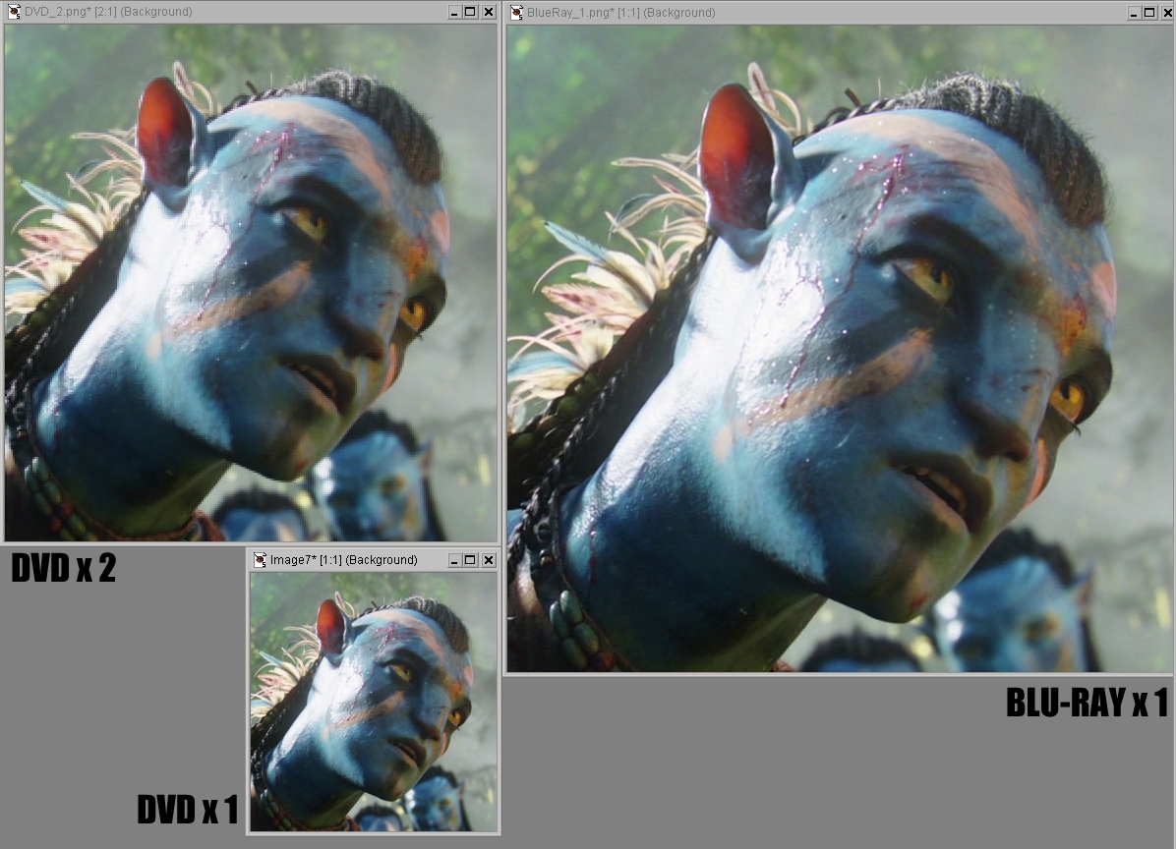Click the Image7 image canvas
Viewport: 1176px width, 849px height.
click(x=374, y=702)
